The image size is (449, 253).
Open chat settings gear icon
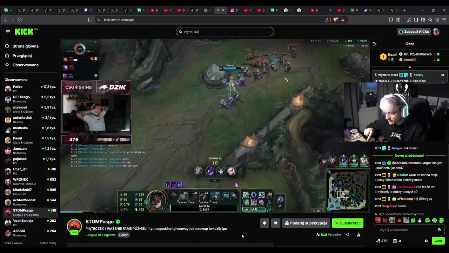tap(426, 241)
